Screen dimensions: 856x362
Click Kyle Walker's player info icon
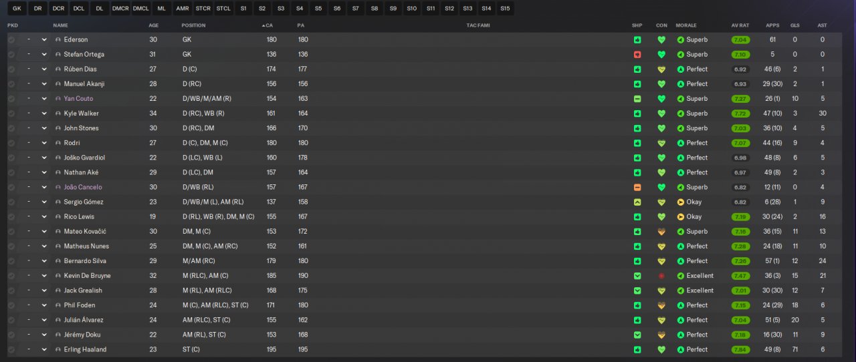click(58, 114)
